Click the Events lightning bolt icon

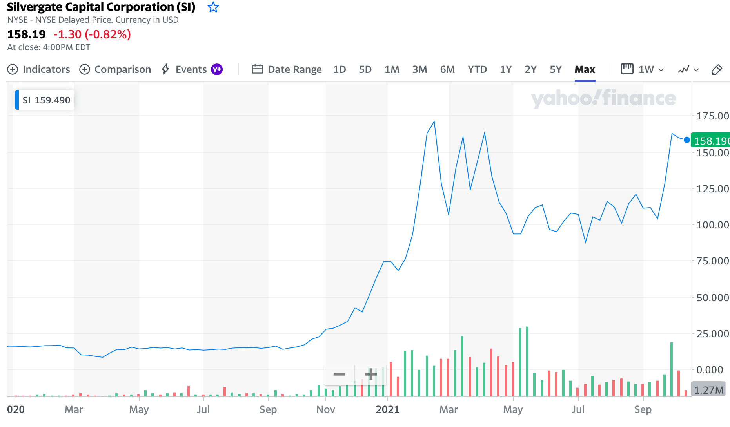coord(165,69)
